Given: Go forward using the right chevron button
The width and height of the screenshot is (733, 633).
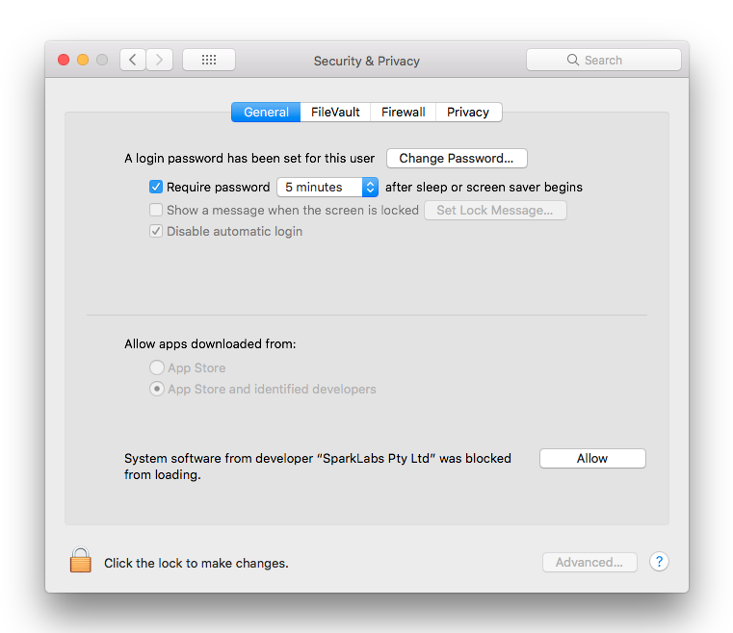Looking at the screenshot, I should coord(160,60).
